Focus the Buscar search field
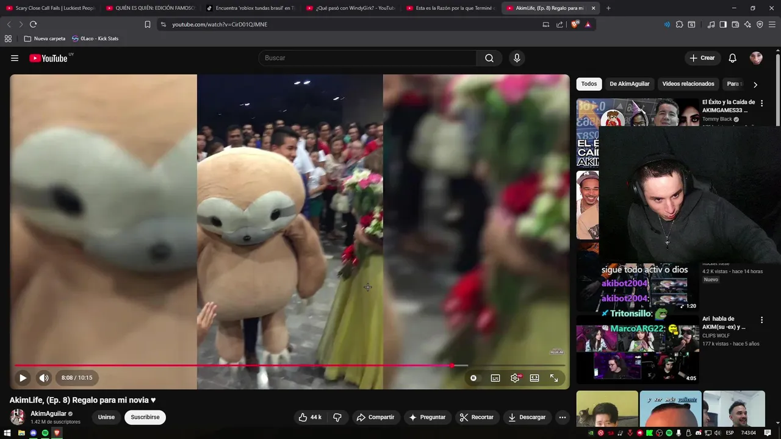 pyautogui.click(x=368, y=58)
